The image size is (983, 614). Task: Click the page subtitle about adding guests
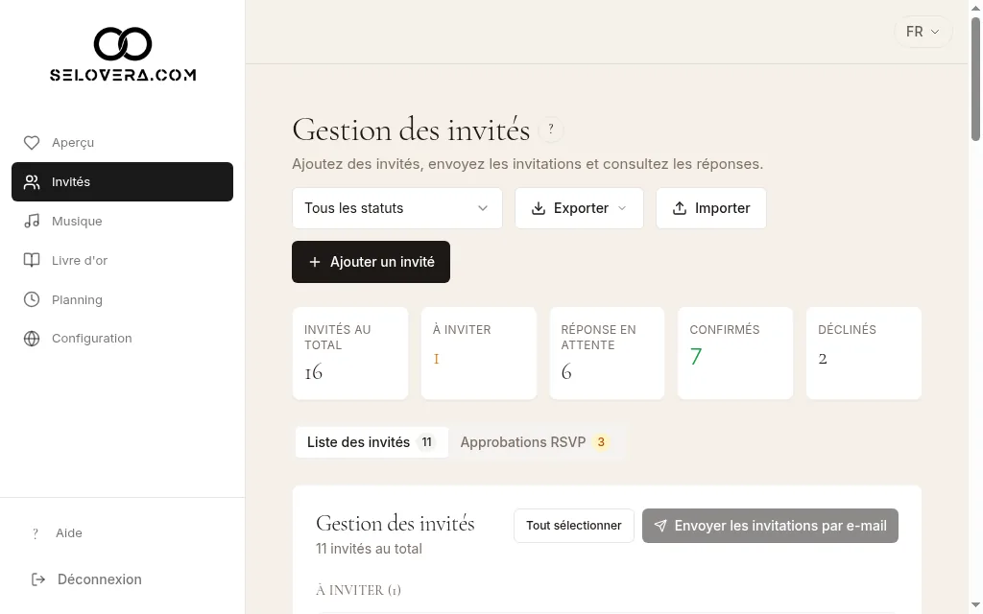[x=527, y=164]
